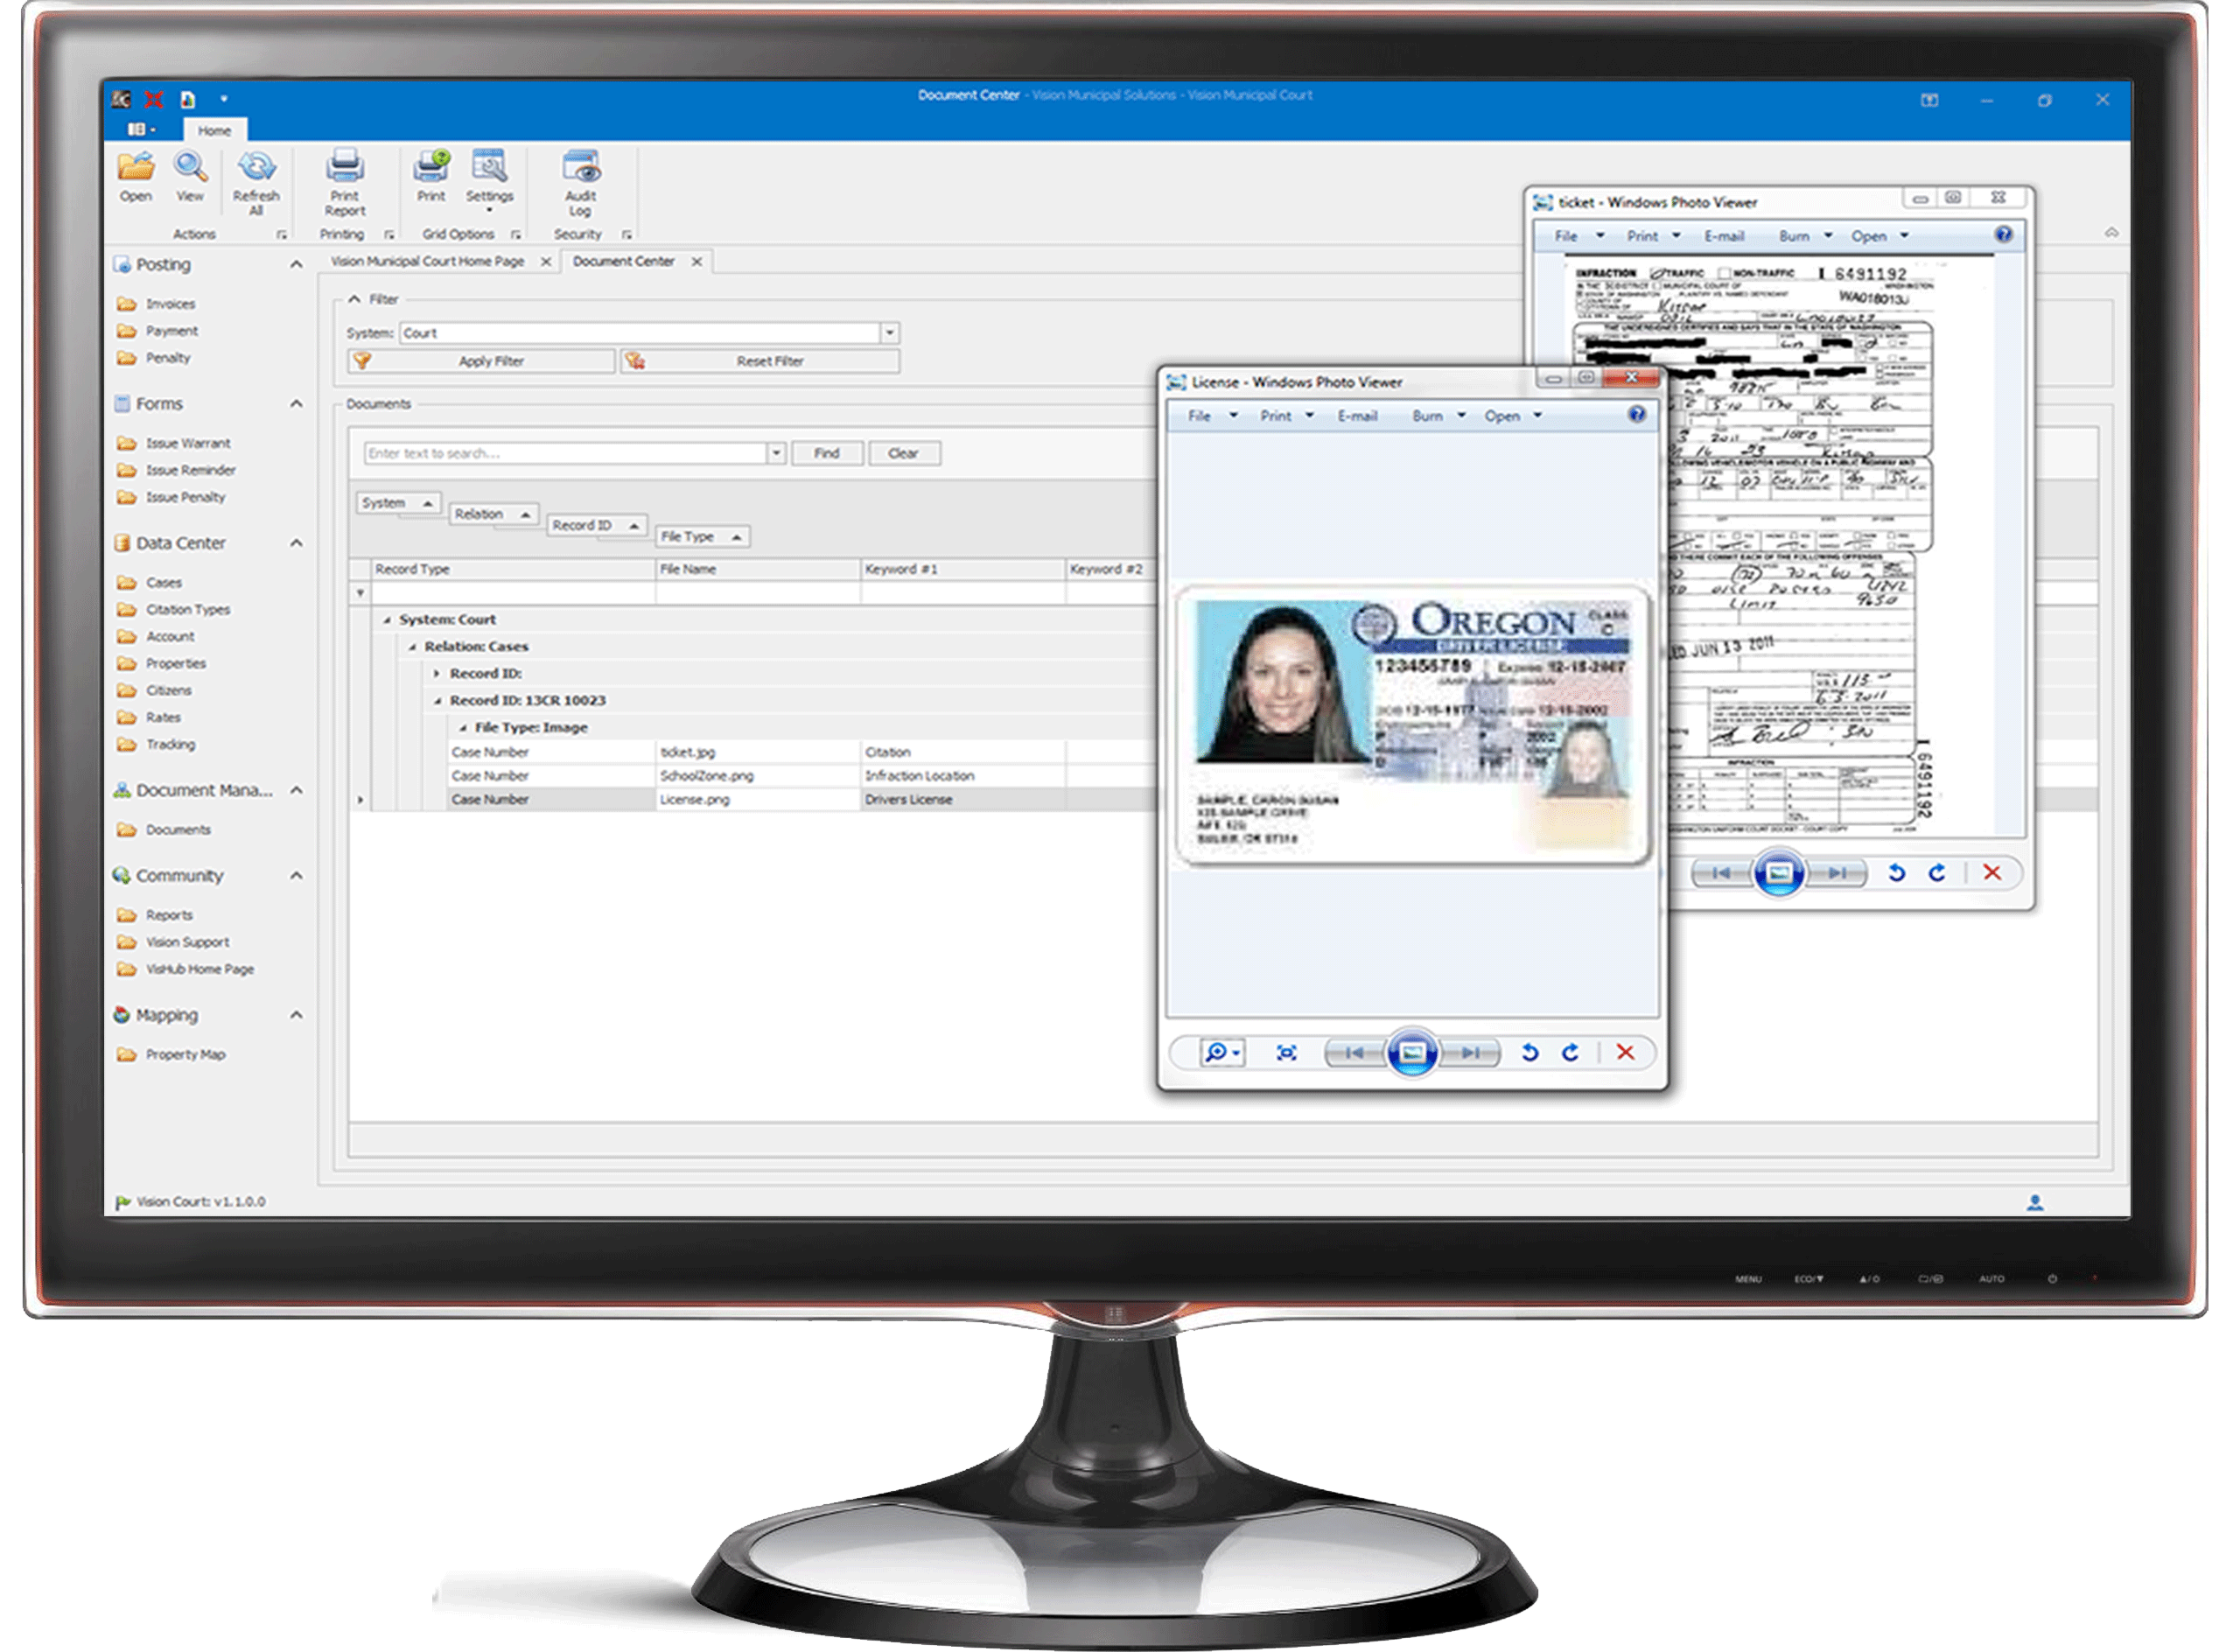Open help in License Photo Viewer
2226x1652 pixels.
(1637, 414)
